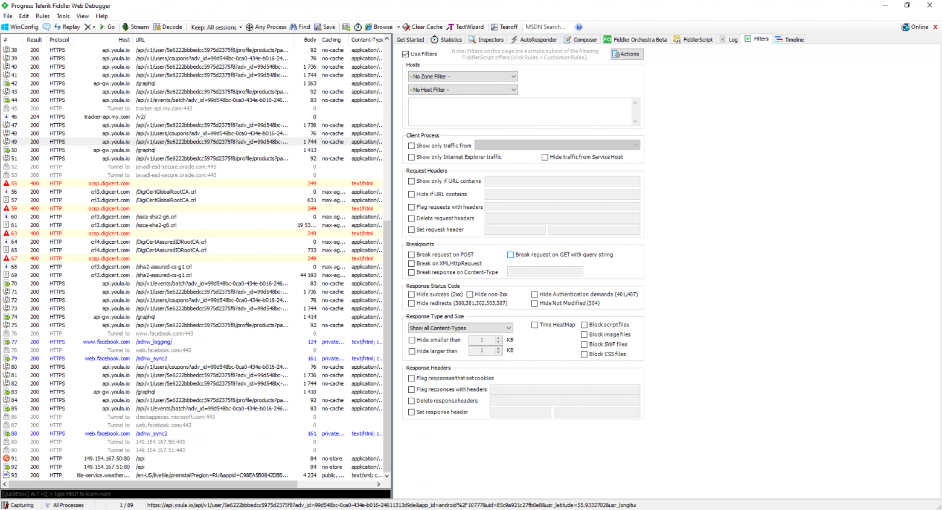Sort by the Result column header

click(35, 40)
